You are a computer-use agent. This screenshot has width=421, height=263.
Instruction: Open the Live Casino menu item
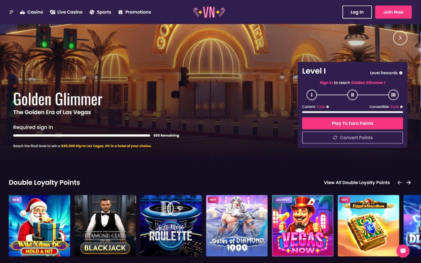(x=66, y=12)
